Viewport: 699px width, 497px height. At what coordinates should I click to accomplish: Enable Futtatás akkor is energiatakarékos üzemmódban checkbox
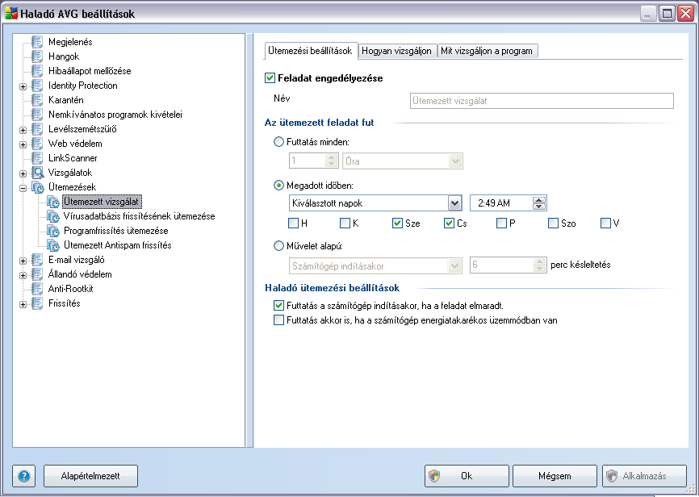[278, 320]
